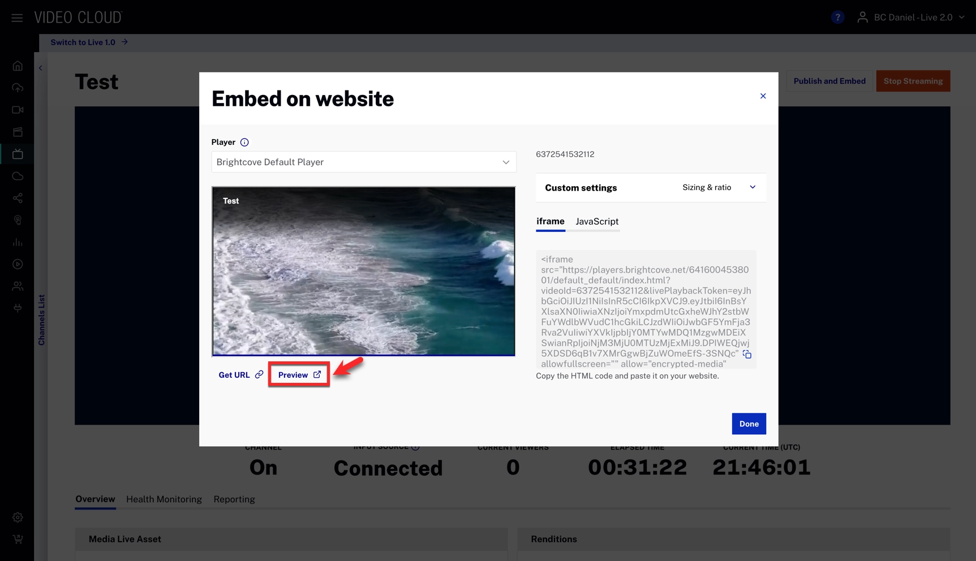This screenshot has height=561, width=976.
Task: Close the Embed on website dialog
Action: (763, 96)
